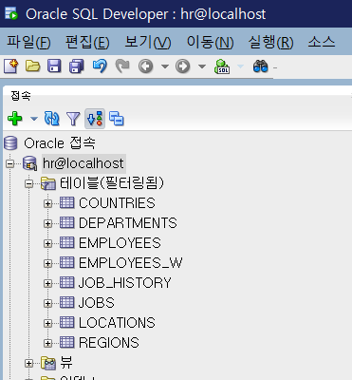
Task: Select the 뷰 folder label
Action: click(x=66, y=362)
